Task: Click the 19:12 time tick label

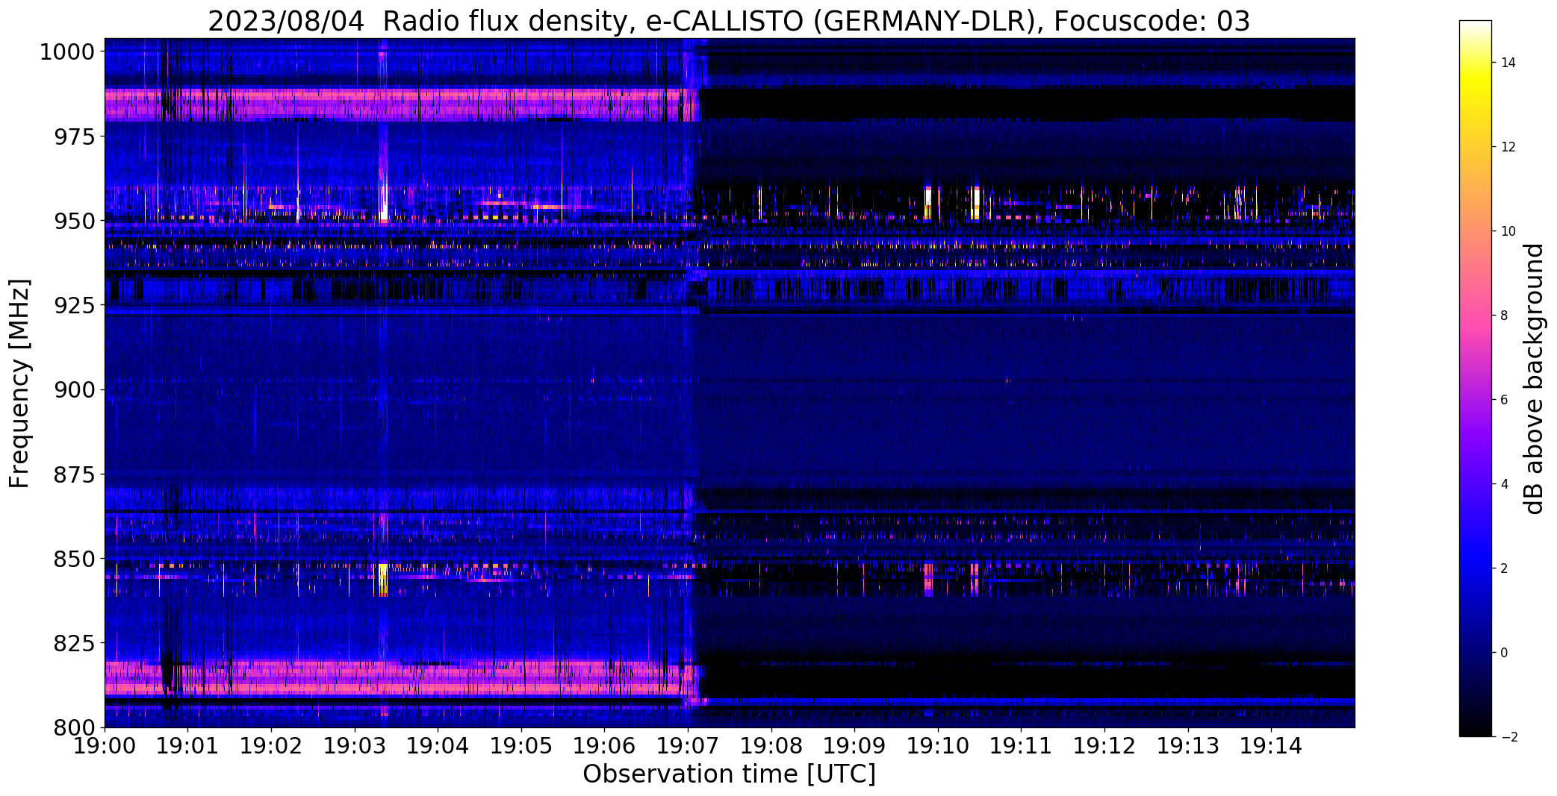Action: click(x=1104, y=746)
